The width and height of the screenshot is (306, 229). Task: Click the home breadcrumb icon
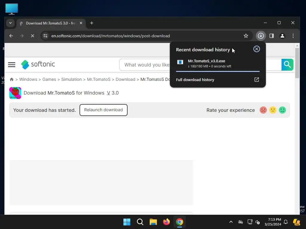pyautogui.click(x=12, y=79)
